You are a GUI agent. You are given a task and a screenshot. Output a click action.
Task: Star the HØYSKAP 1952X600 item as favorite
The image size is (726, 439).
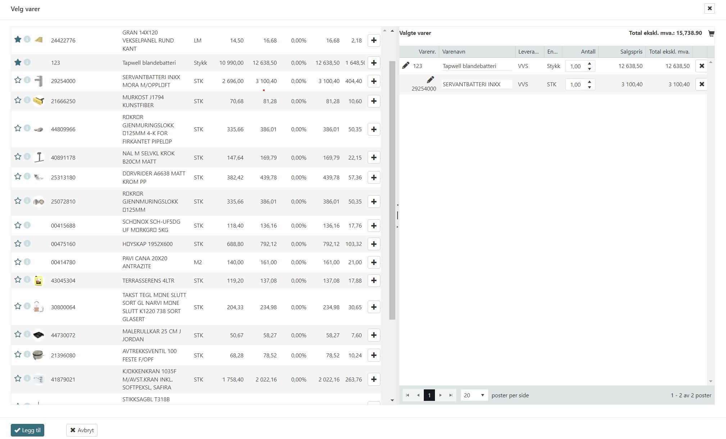point(18,243)
